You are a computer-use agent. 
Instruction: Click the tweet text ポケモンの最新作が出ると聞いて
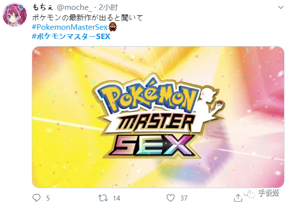click(87, 18)
